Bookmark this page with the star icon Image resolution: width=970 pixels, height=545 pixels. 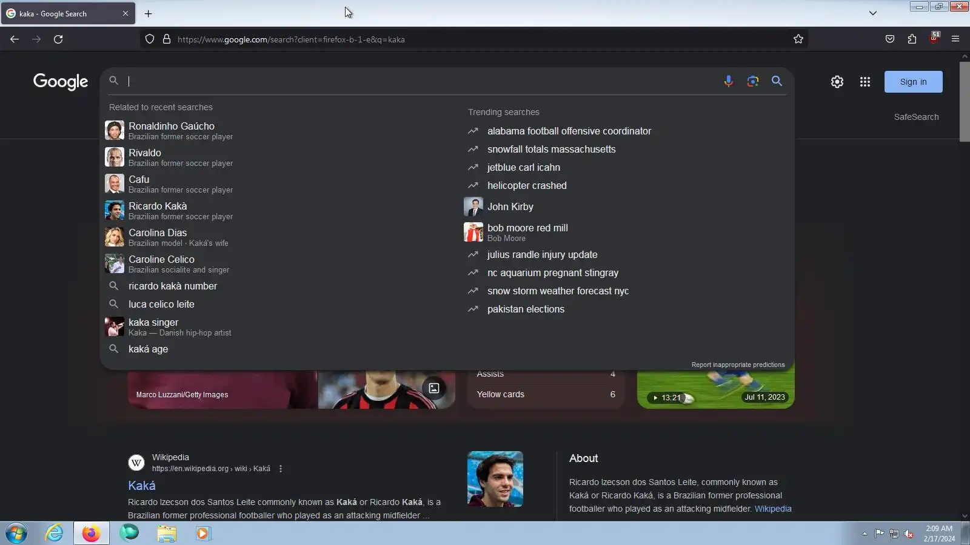point(798,39)
